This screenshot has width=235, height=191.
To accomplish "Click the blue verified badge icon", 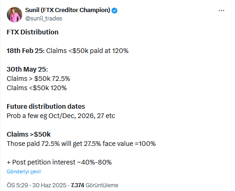I will (114, 10).
